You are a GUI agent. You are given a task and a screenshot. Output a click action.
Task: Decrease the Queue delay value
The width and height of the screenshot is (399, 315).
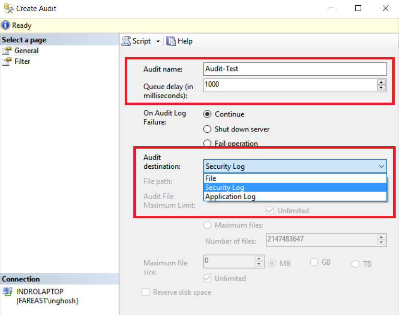[x=381, y=88]
